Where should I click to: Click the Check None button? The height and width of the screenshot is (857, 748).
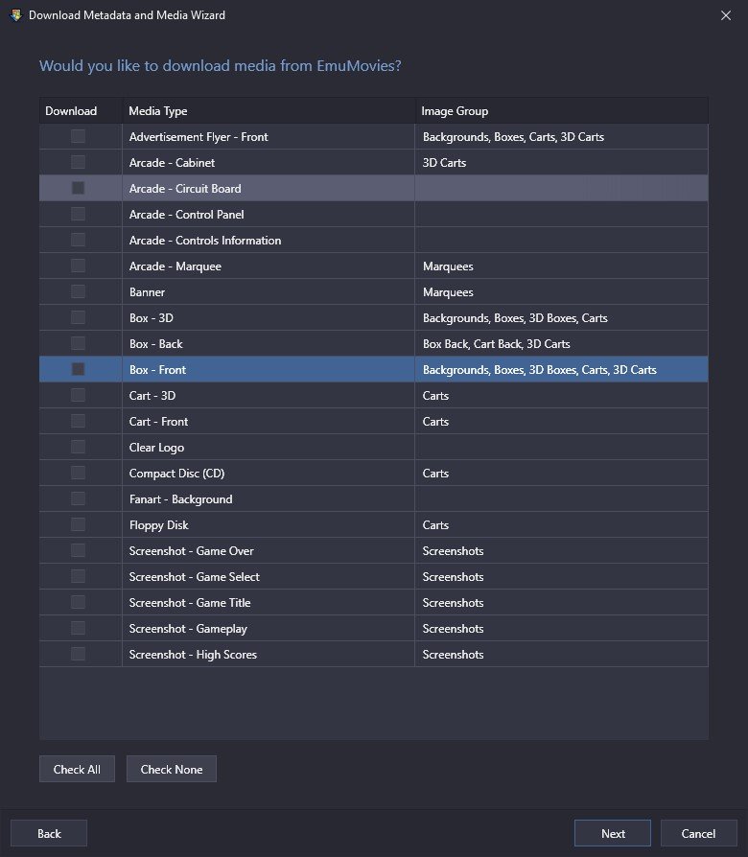click(172, 769)
